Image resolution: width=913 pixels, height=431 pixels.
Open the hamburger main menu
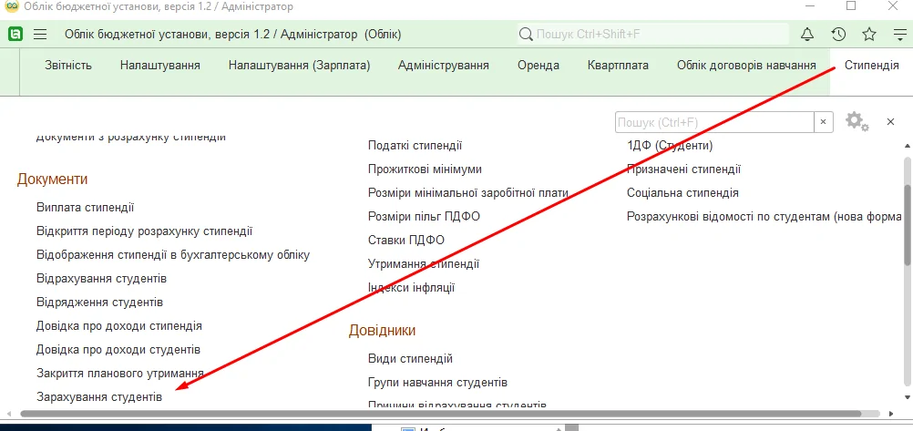click(x=39, y=35)
